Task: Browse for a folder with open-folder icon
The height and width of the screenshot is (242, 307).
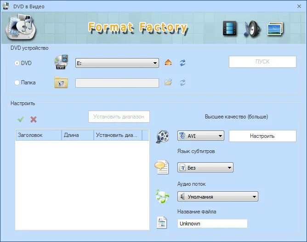Action: point(168,83)
